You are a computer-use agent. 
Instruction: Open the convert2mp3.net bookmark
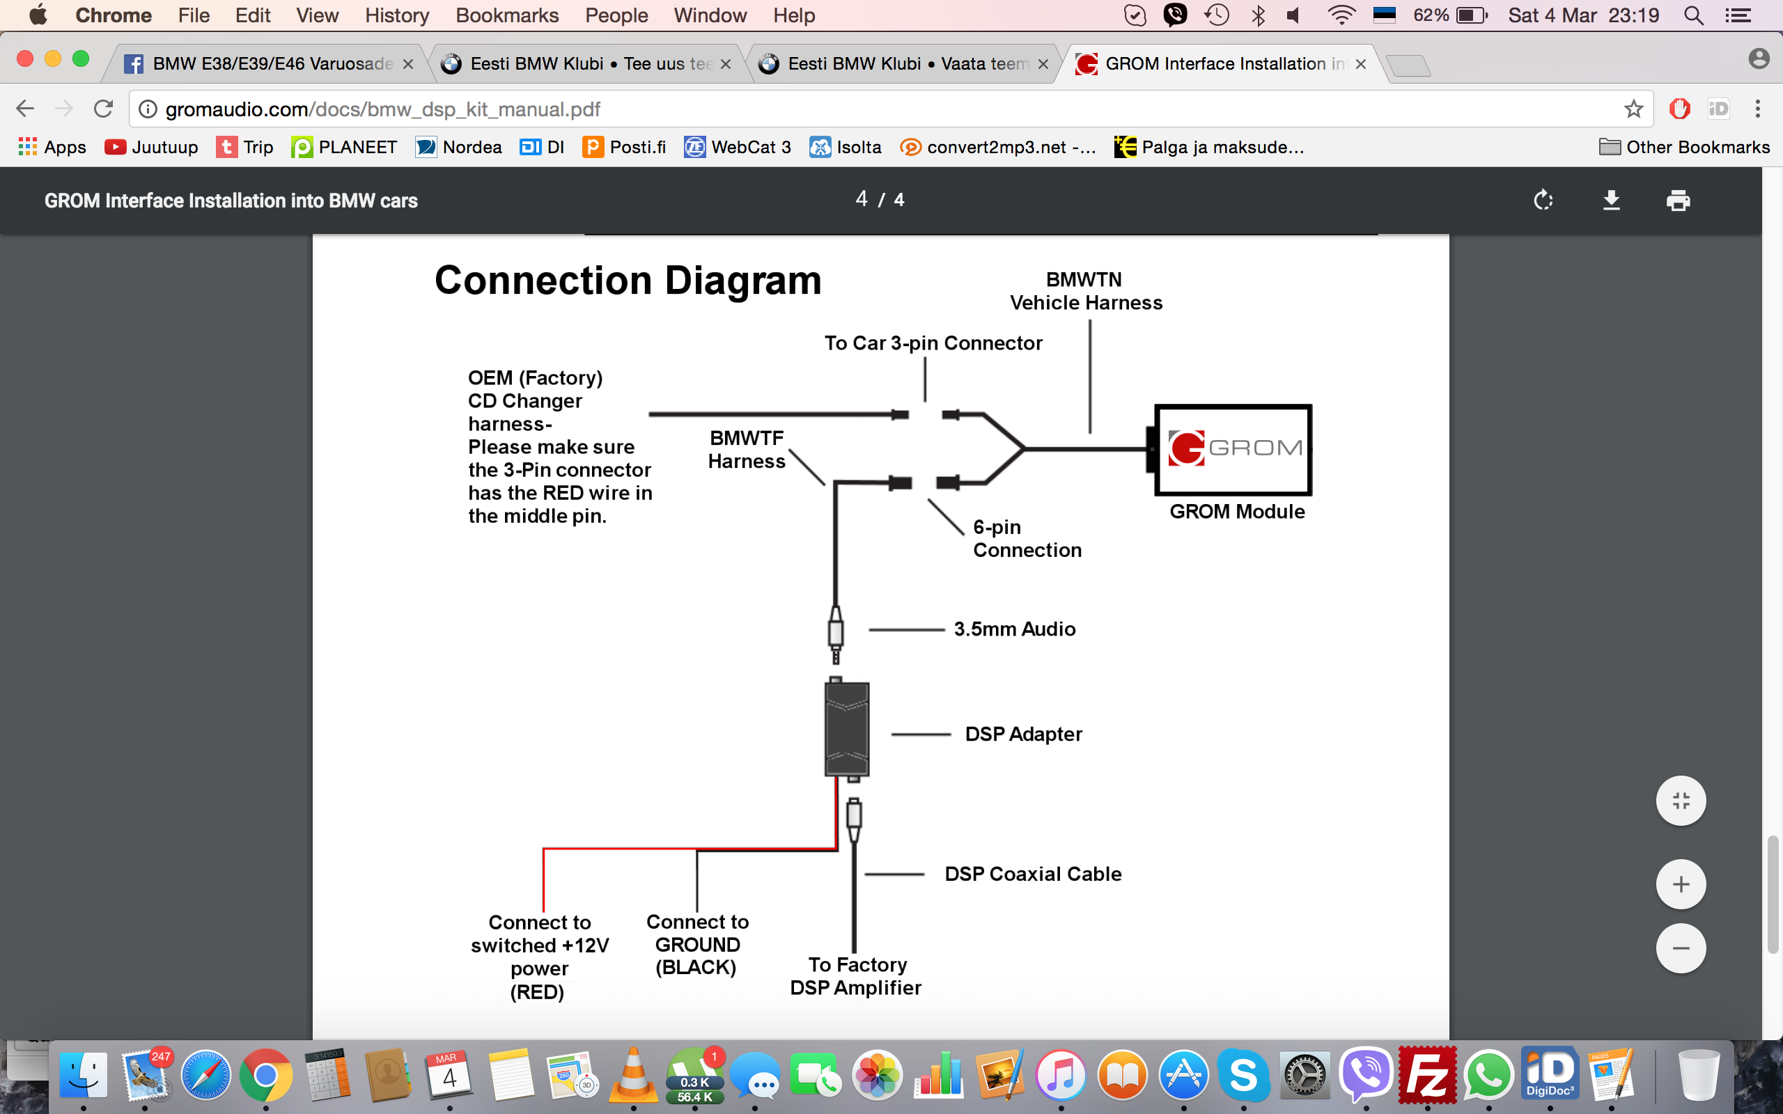tap(997, 148)
